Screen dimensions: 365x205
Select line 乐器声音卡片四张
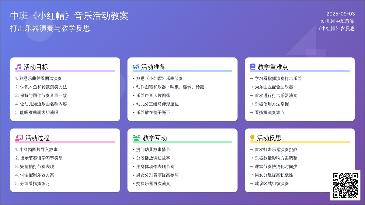click(x=151, y=95)
